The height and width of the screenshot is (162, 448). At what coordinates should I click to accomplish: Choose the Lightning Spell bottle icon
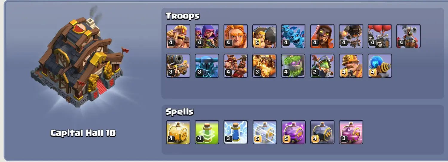(236, 132)
